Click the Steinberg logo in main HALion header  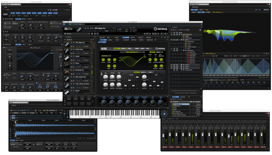coord(160,29)
